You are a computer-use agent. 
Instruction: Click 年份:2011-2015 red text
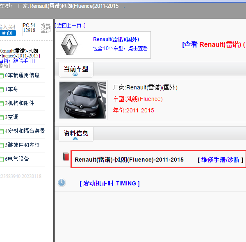pyautogui.click(x=133, y=110)
